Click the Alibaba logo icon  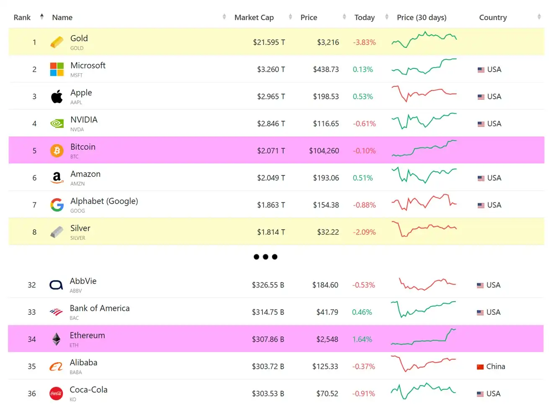[x=56, y=366]
